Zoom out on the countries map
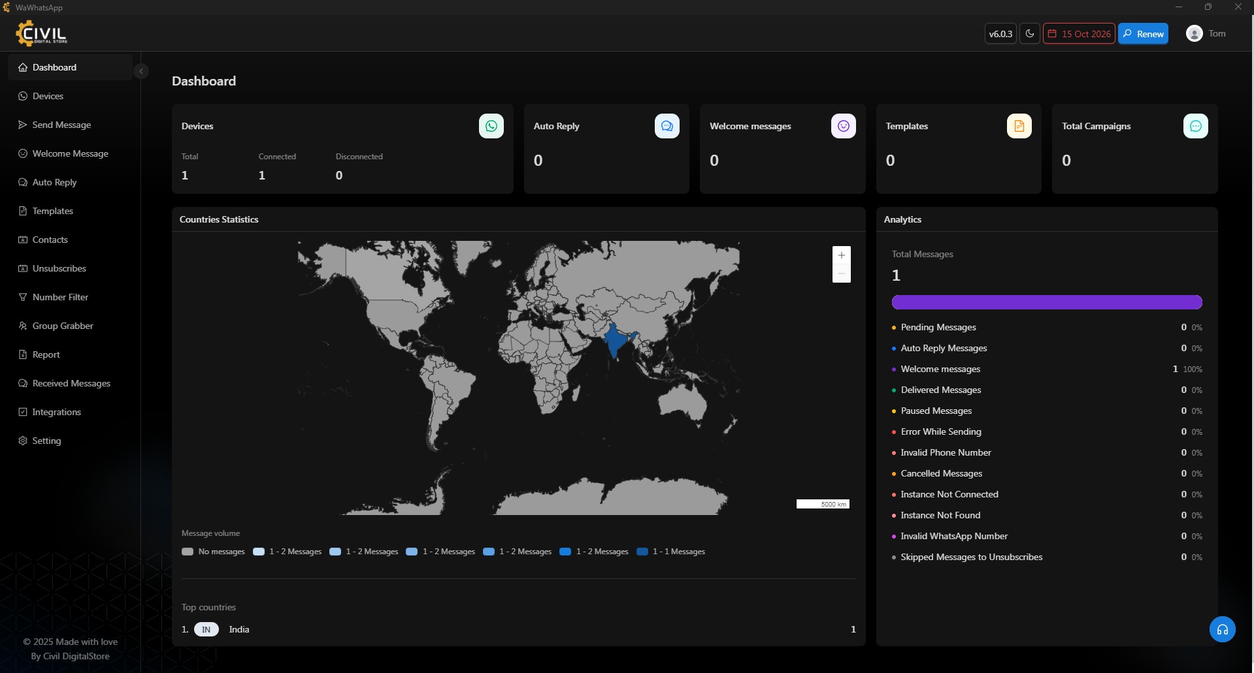Viewport: 1254px width, 673px height. point(841,274)
